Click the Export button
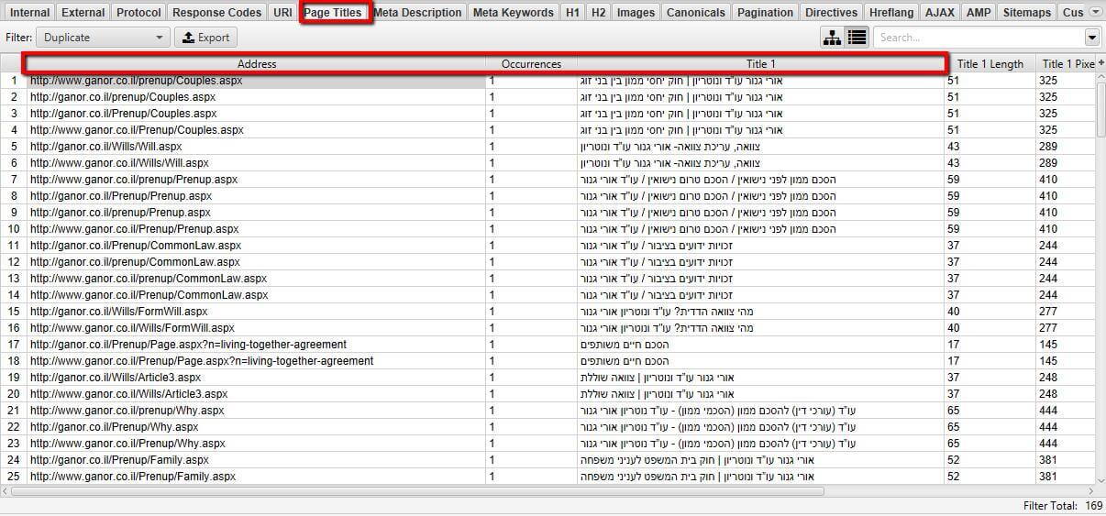 click(205, 38)
